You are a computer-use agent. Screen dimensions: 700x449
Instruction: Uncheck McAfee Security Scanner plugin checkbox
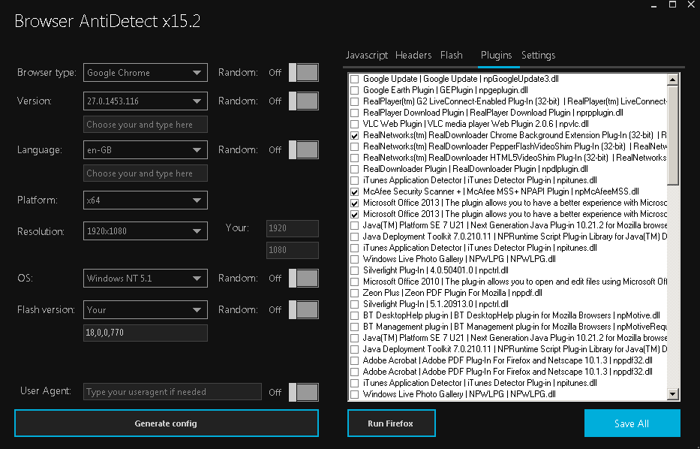coord(355,191)
